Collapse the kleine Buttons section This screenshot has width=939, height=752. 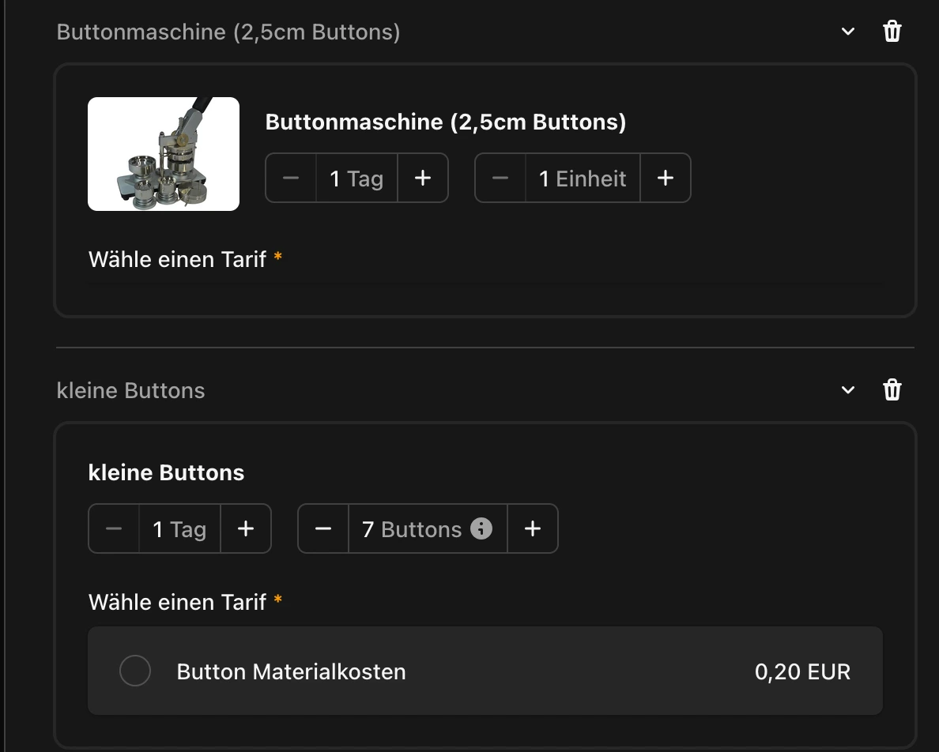point(848,390)
